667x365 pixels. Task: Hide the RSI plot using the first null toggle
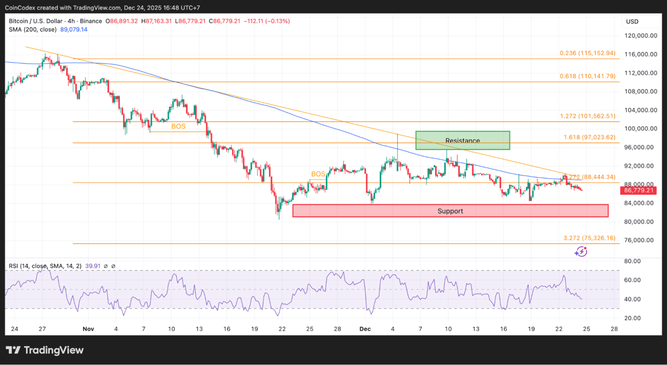[106, 266]
